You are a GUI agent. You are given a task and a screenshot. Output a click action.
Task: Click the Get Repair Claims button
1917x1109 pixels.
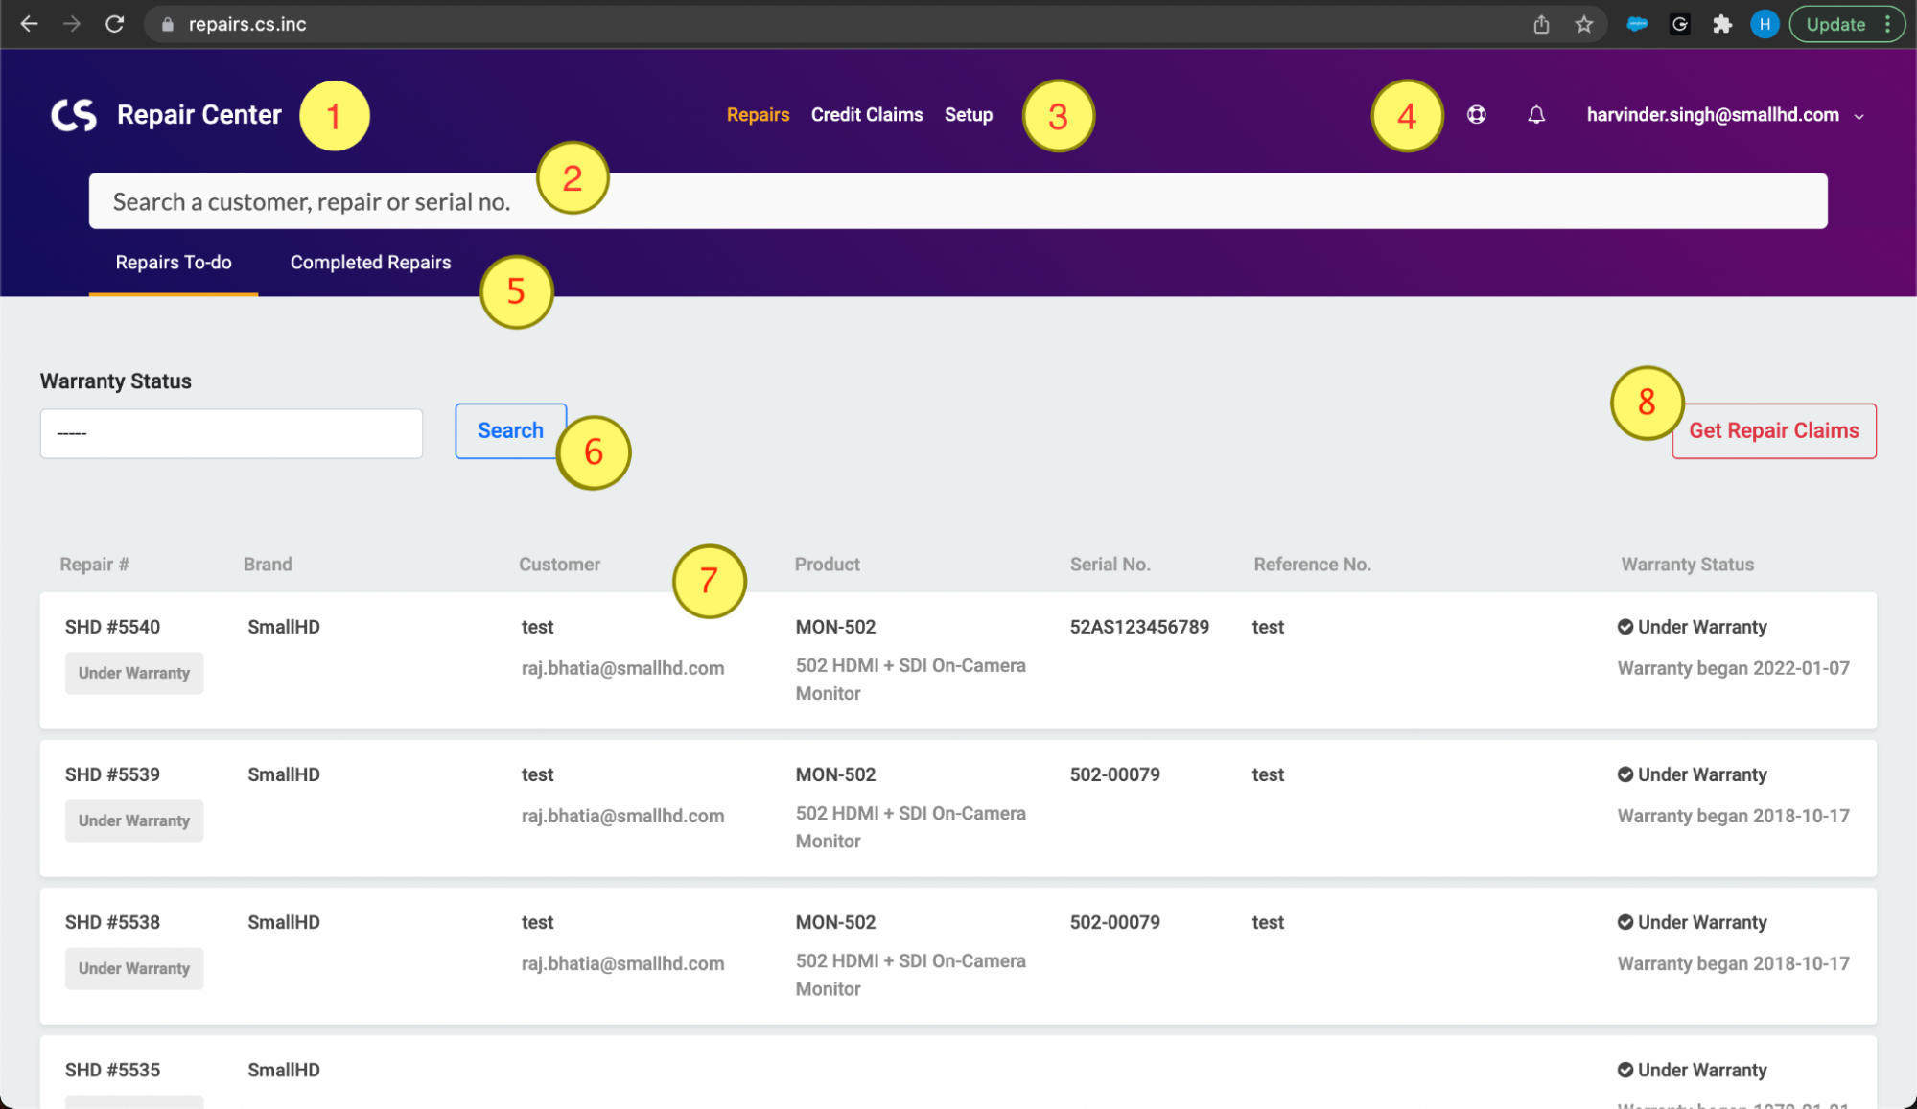coord(1773,431)
